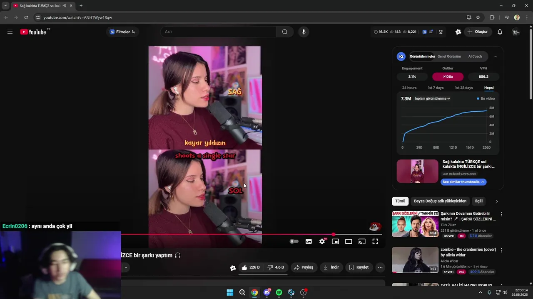Image resolution: width=533 pixels, height=299 pixels.
Task: Collapse the vidIQ panel chevron
Action: pyautogui.click(x=495, y=56)
